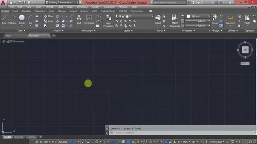Expand the Modify panel

point(58,30)
